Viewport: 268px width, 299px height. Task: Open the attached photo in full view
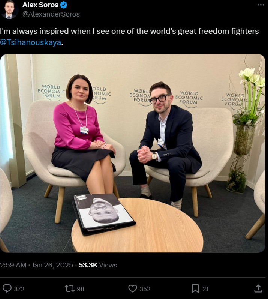(x=133, y=153)
